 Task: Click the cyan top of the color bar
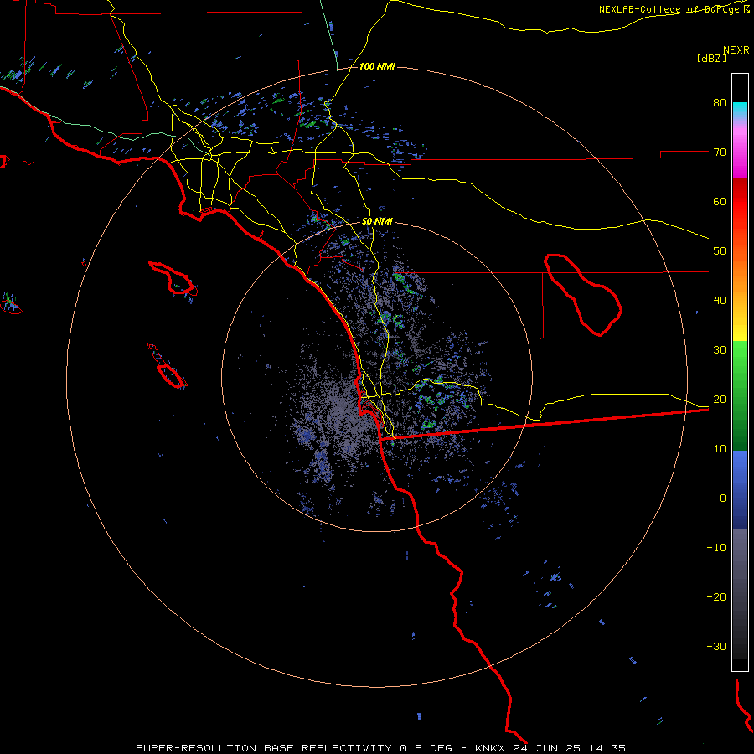[740, 109]
